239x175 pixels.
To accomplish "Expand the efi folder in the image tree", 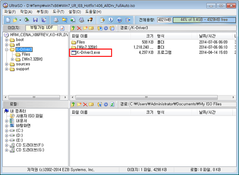I will [x=6, y=45].
